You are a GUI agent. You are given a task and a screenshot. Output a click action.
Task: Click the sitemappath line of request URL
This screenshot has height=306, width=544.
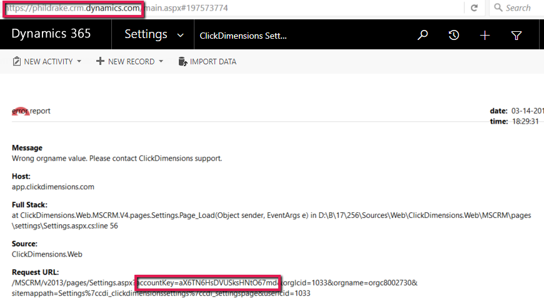[161, 293]
